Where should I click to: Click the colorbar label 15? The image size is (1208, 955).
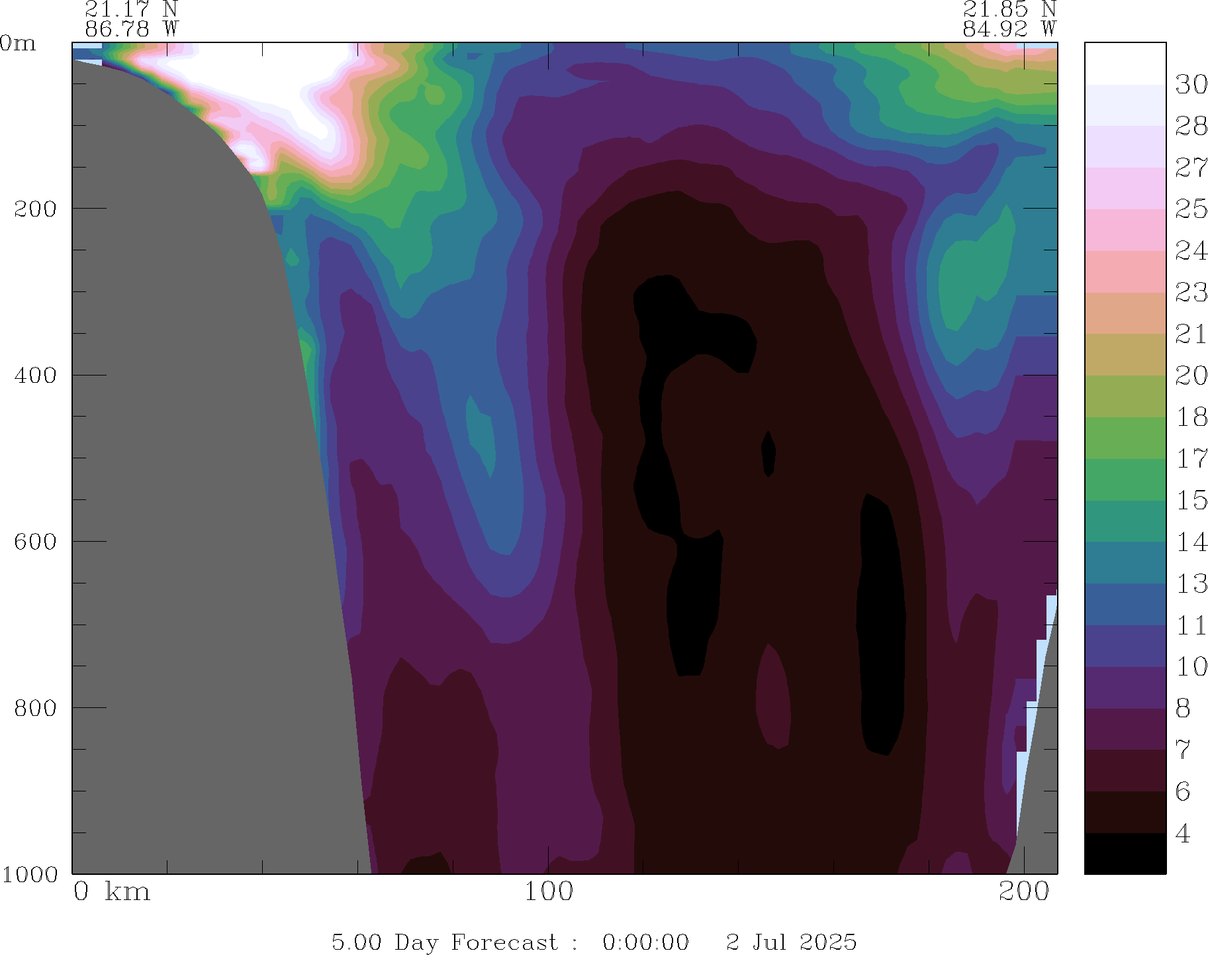tap(1191, 500)
